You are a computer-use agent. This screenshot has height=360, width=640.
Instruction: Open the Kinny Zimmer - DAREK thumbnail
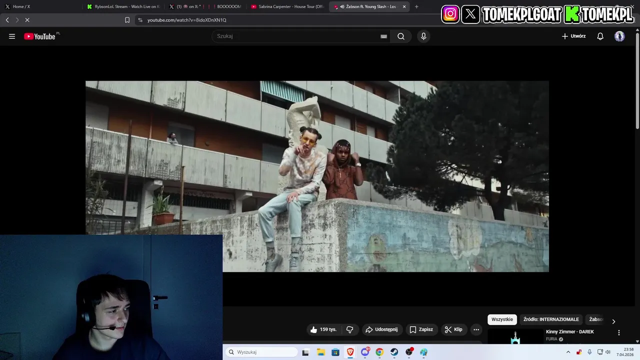click(515, 336)
